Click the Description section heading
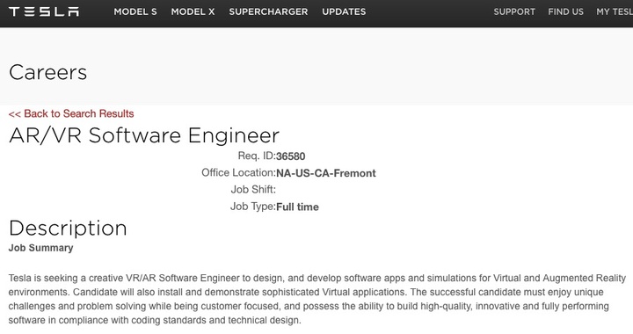This screenshot has width=633, height=334. click(68, 229)
